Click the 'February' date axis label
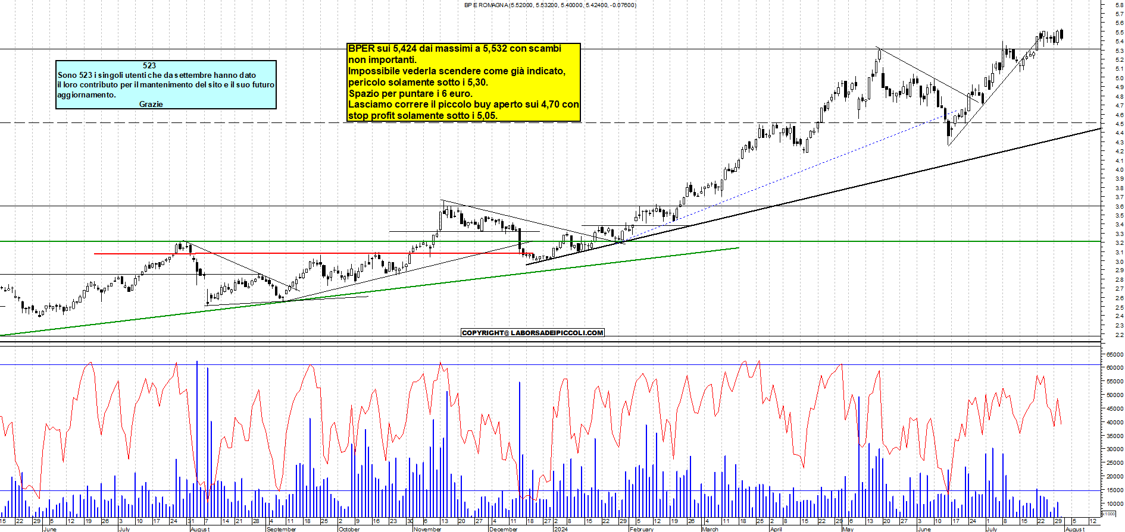1125x532 pixels. [x=642, y=529]
